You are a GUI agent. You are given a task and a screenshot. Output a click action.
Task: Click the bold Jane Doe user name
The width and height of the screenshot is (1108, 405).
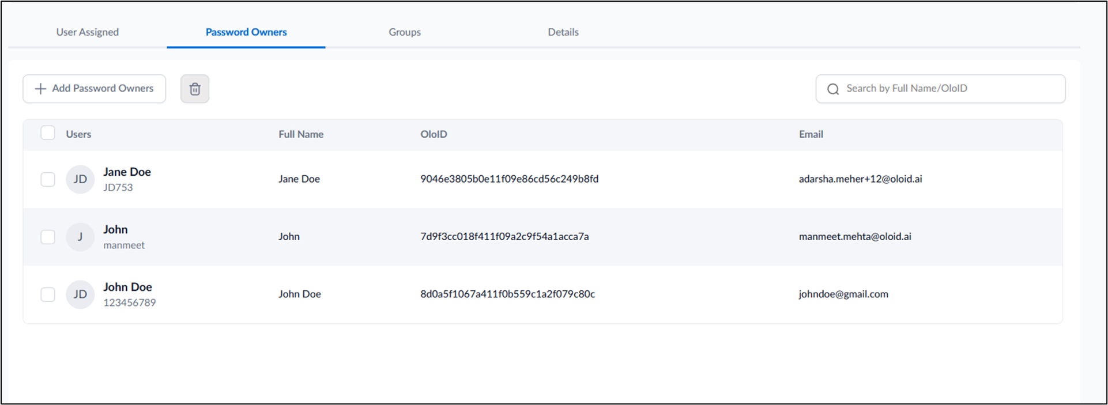(x=127, y=172)
